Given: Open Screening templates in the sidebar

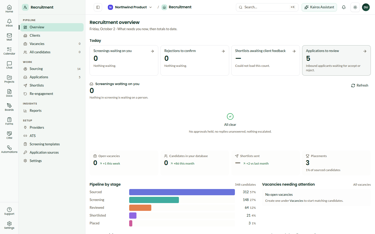Looking at the screenshot, I should tap(52, 144).
